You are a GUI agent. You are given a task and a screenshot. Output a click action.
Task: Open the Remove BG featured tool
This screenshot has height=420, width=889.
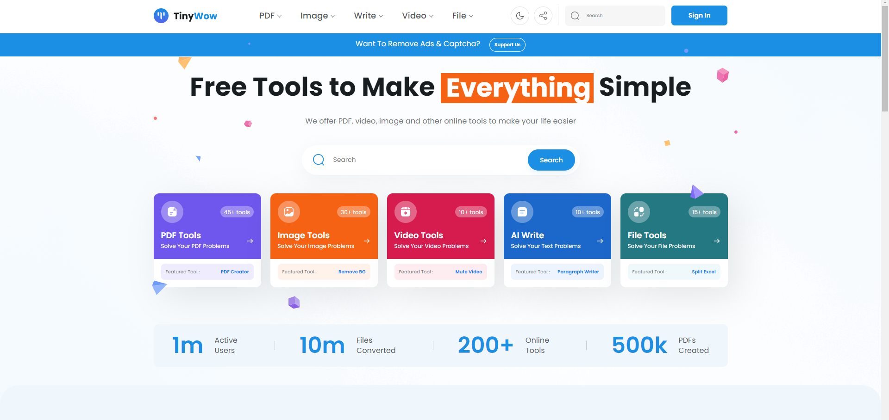352,272
